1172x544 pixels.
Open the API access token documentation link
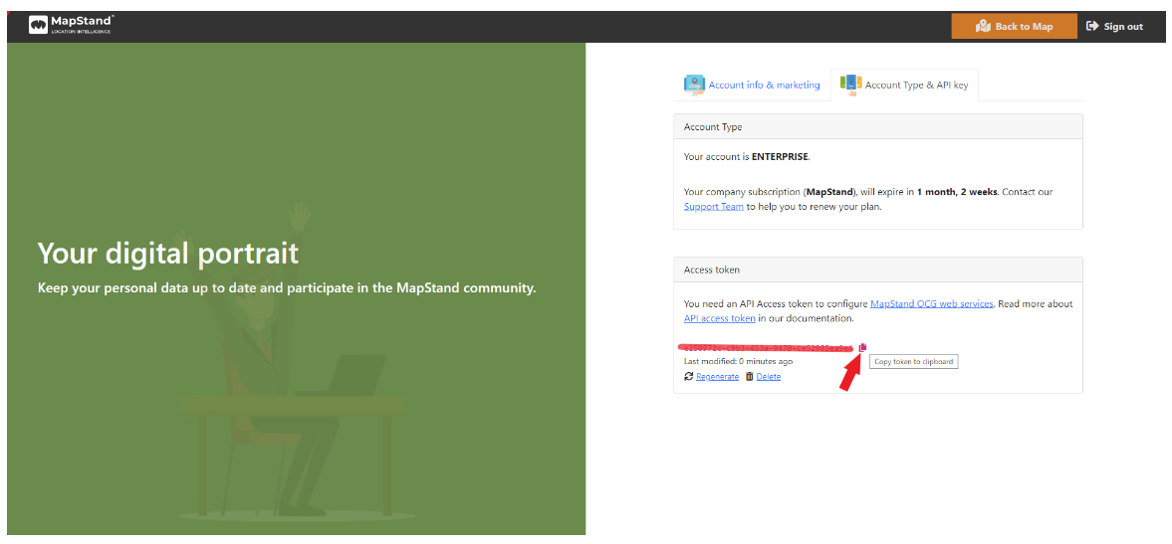pyautogui.click(x=719, y=318)
